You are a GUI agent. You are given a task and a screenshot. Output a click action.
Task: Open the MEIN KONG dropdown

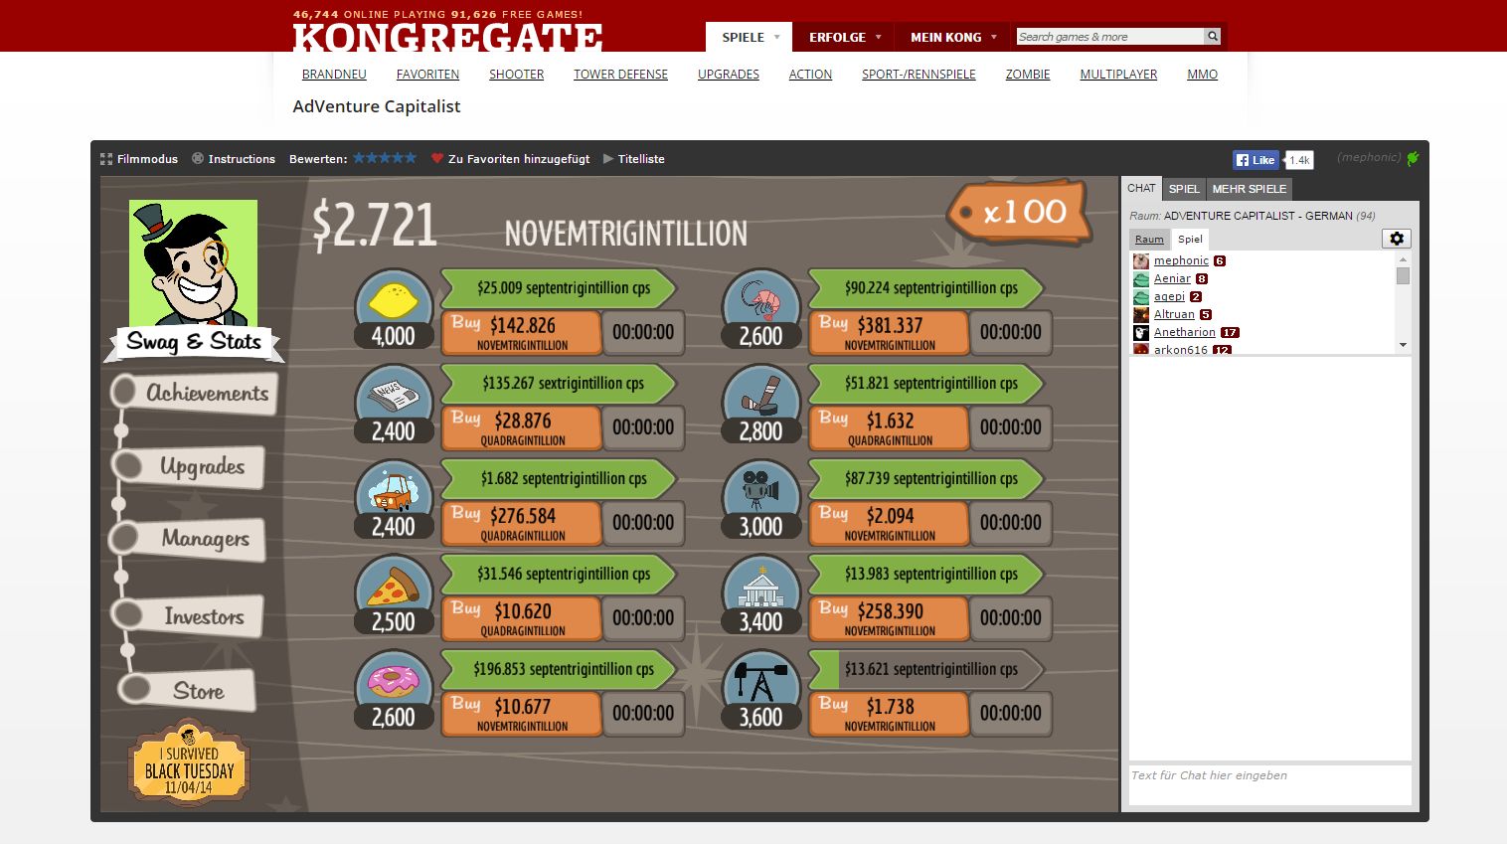952,37
